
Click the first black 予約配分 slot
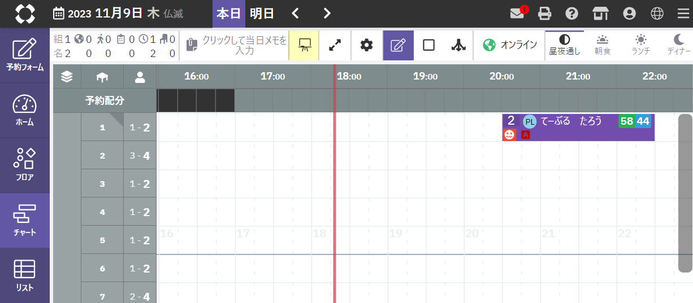pyautogui.click(x=167, y=100)
